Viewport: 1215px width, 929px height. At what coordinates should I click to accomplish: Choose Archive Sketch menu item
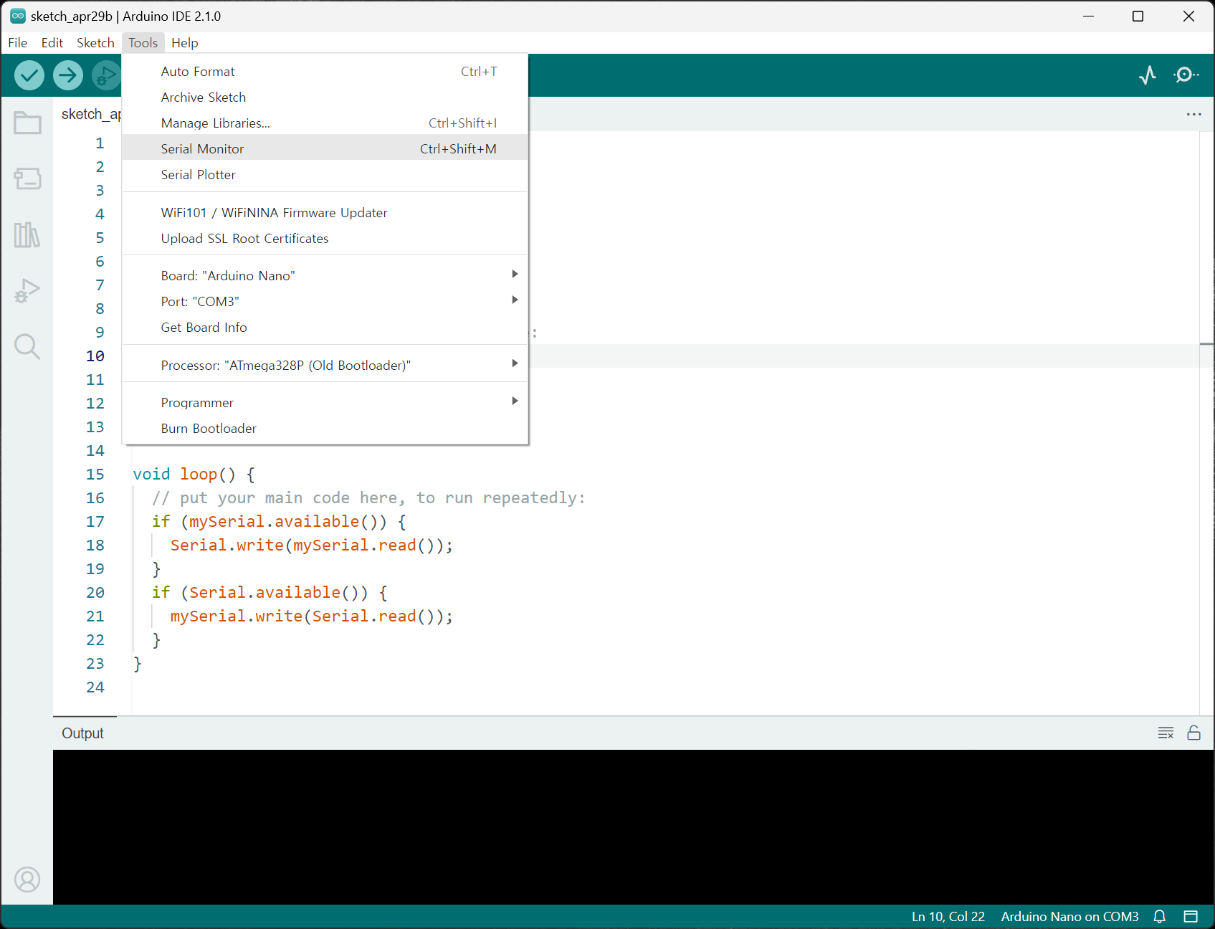(325, 97)
